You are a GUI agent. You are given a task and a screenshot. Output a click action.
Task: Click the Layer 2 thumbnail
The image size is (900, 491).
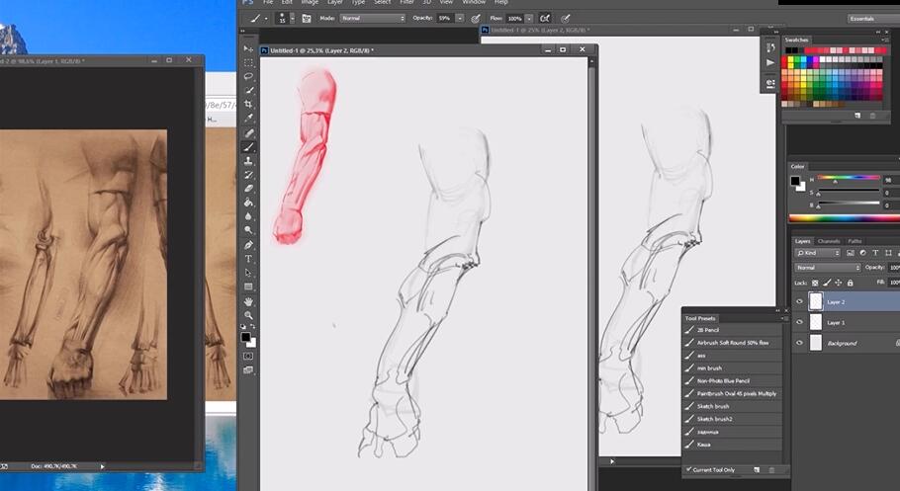(816, 301)
